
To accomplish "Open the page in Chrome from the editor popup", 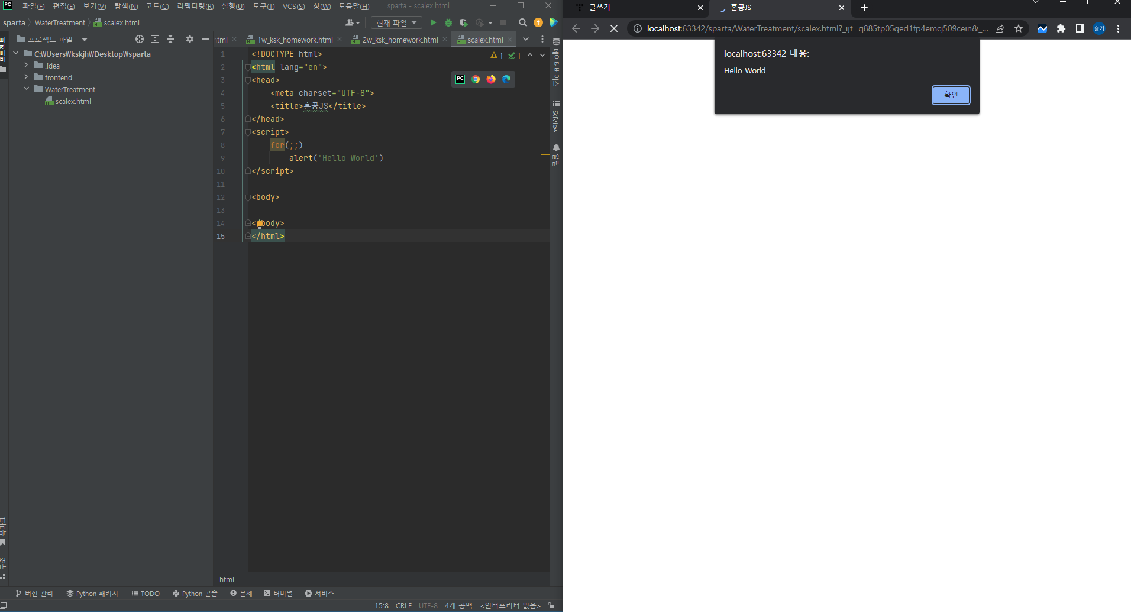I will tap(476, 79).
